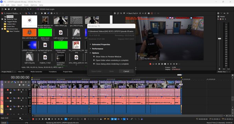Toggle Loop Playback in the preview transport
Viewport: 234px width, 124px height.
(153, 64)
